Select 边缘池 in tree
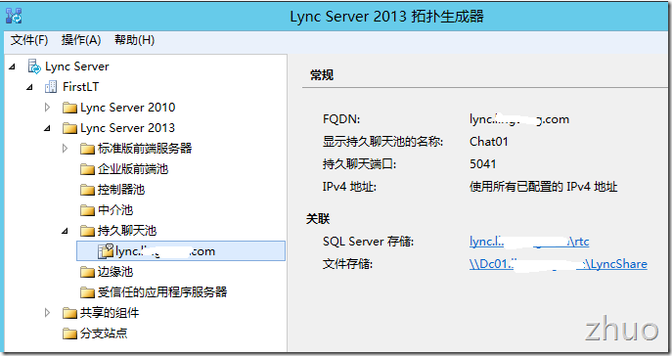Screen dimensions: 672x356 115,272
